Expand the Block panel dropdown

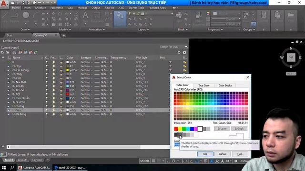click(x=183, y=29)
